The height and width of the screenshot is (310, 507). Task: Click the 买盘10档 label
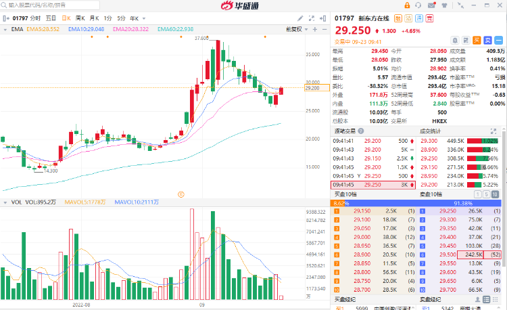(x=345, y=194)
